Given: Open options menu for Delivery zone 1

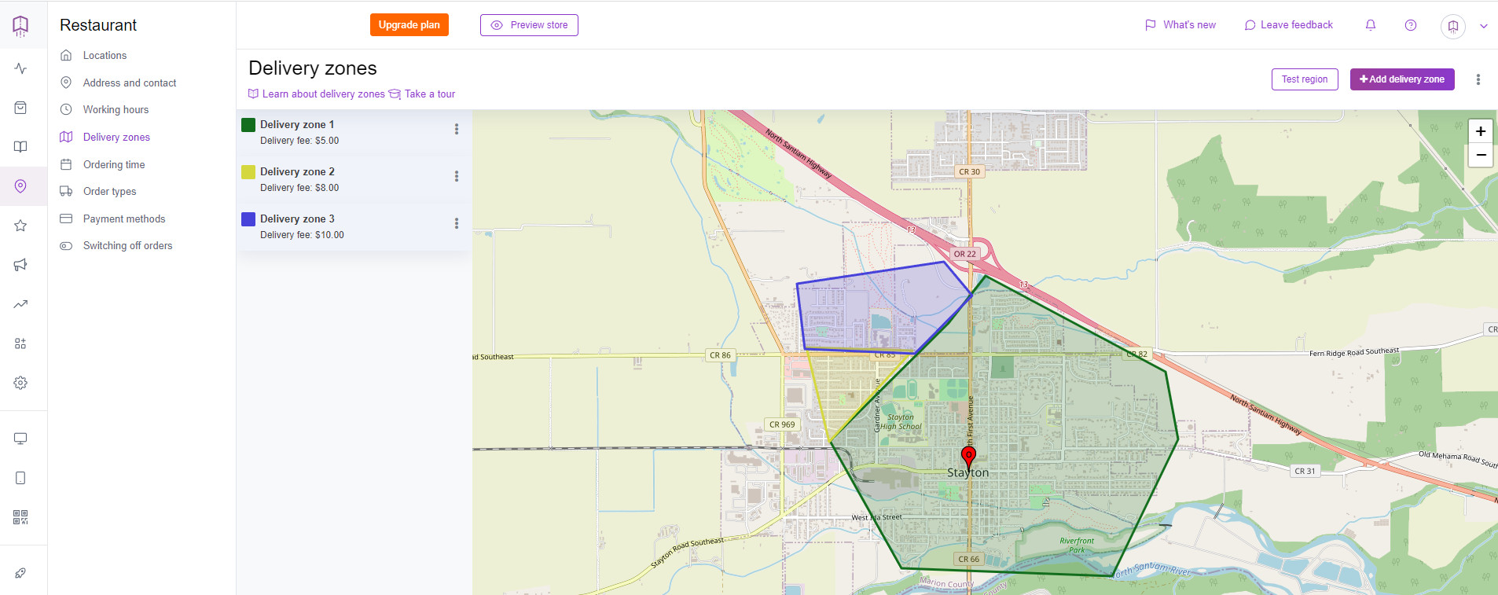Looking at the screenshot, I should (457, 129).
